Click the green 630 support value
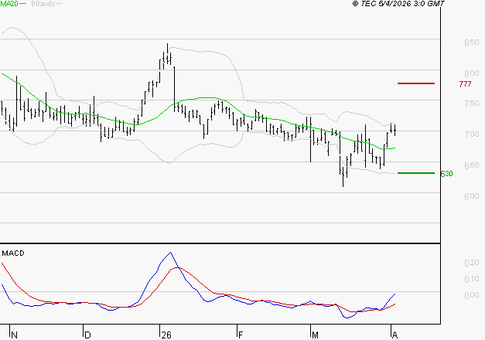The width and height of the screenshot is (485, 340). [446, 174]
